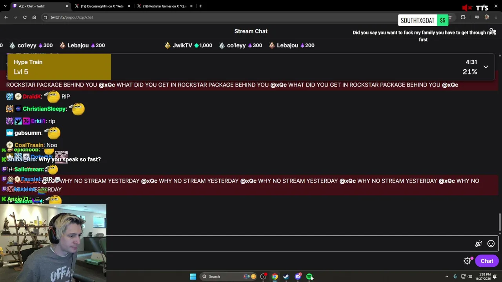
Task: Click the Stream Chat header title
Action: tap(251, 31)
